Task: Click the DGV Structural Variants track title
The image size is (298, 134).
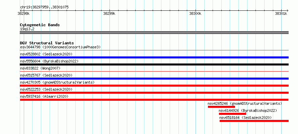Action: [47, 43]
